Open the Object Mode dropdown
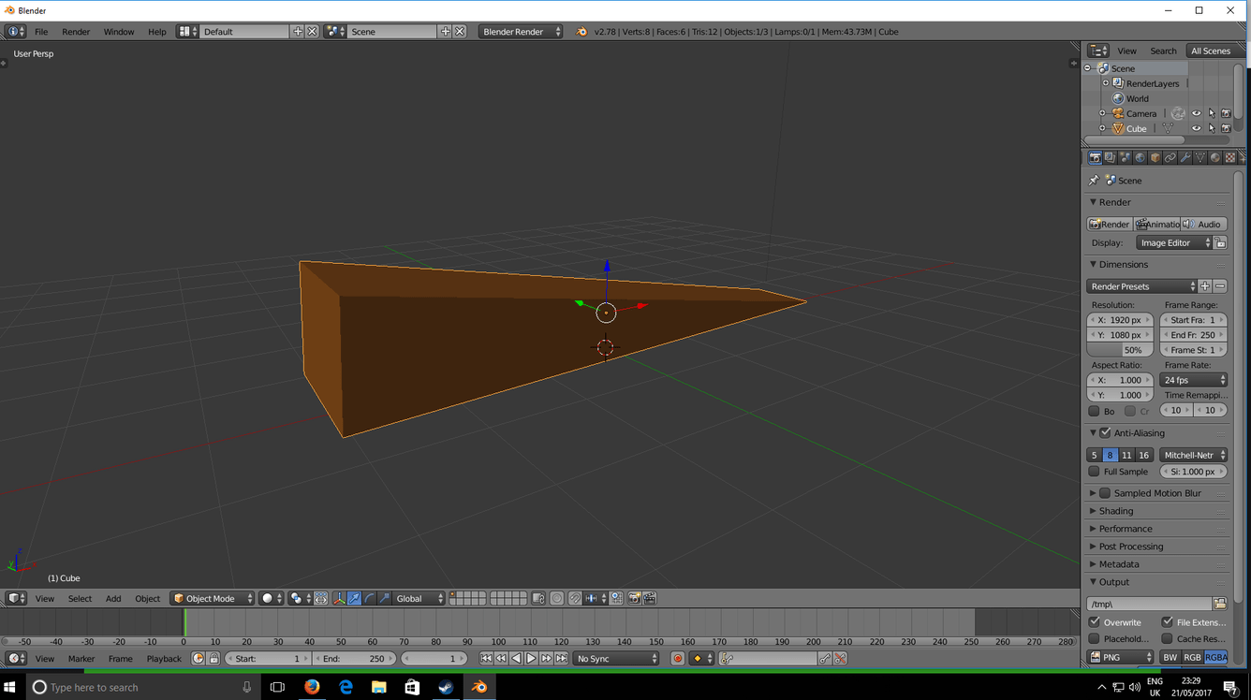 pos(212,598)
